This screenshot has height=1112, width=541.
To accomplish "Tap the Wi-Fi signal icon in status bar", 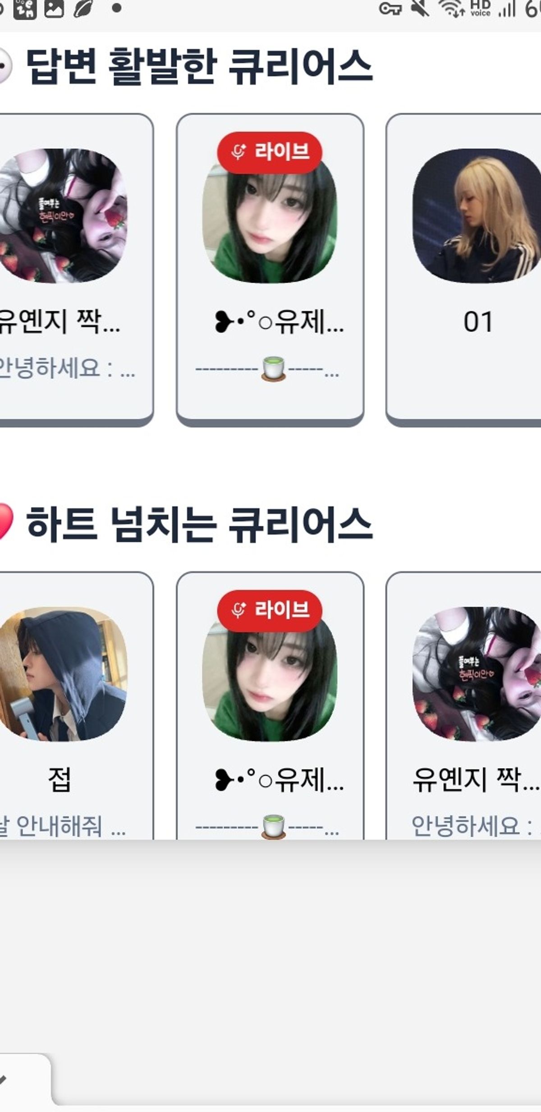I will [x=452, y=8].
